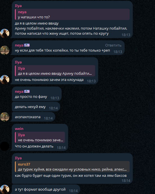The height and width of the screenshot is (194, 155).
Task: Click the wein sender name
Action: coord(19,129)
